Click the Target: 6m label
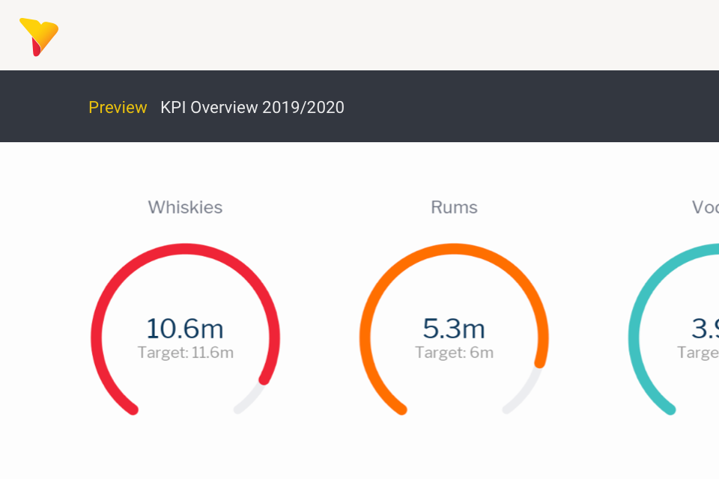This screenshot has height=479, width=719. coord(454,353)
